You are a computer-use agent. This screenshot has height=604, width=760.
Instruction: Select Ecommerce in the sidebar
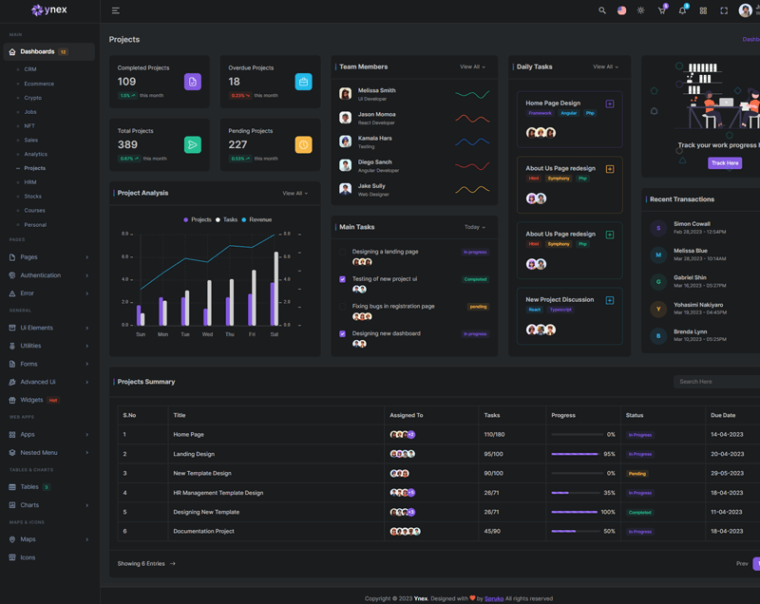pos(39,84)
